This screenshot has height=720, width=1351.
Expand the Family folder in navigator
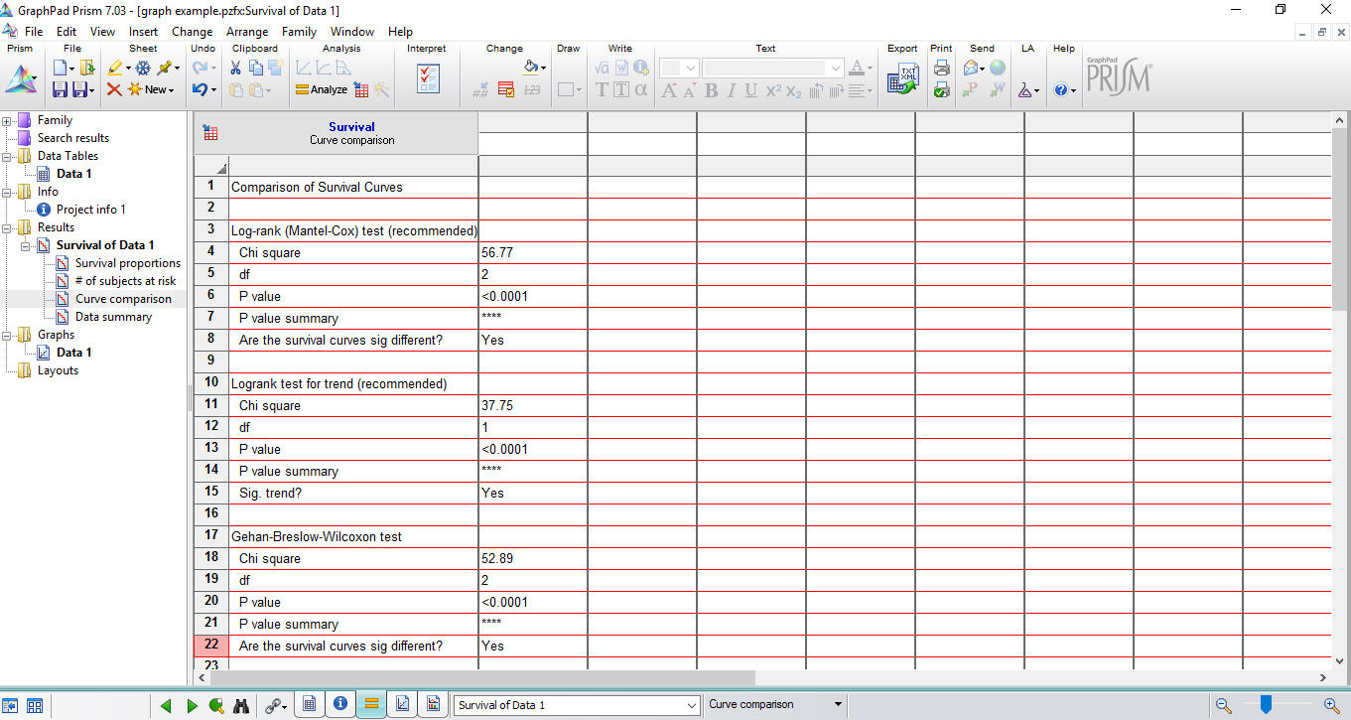point(8,120)
